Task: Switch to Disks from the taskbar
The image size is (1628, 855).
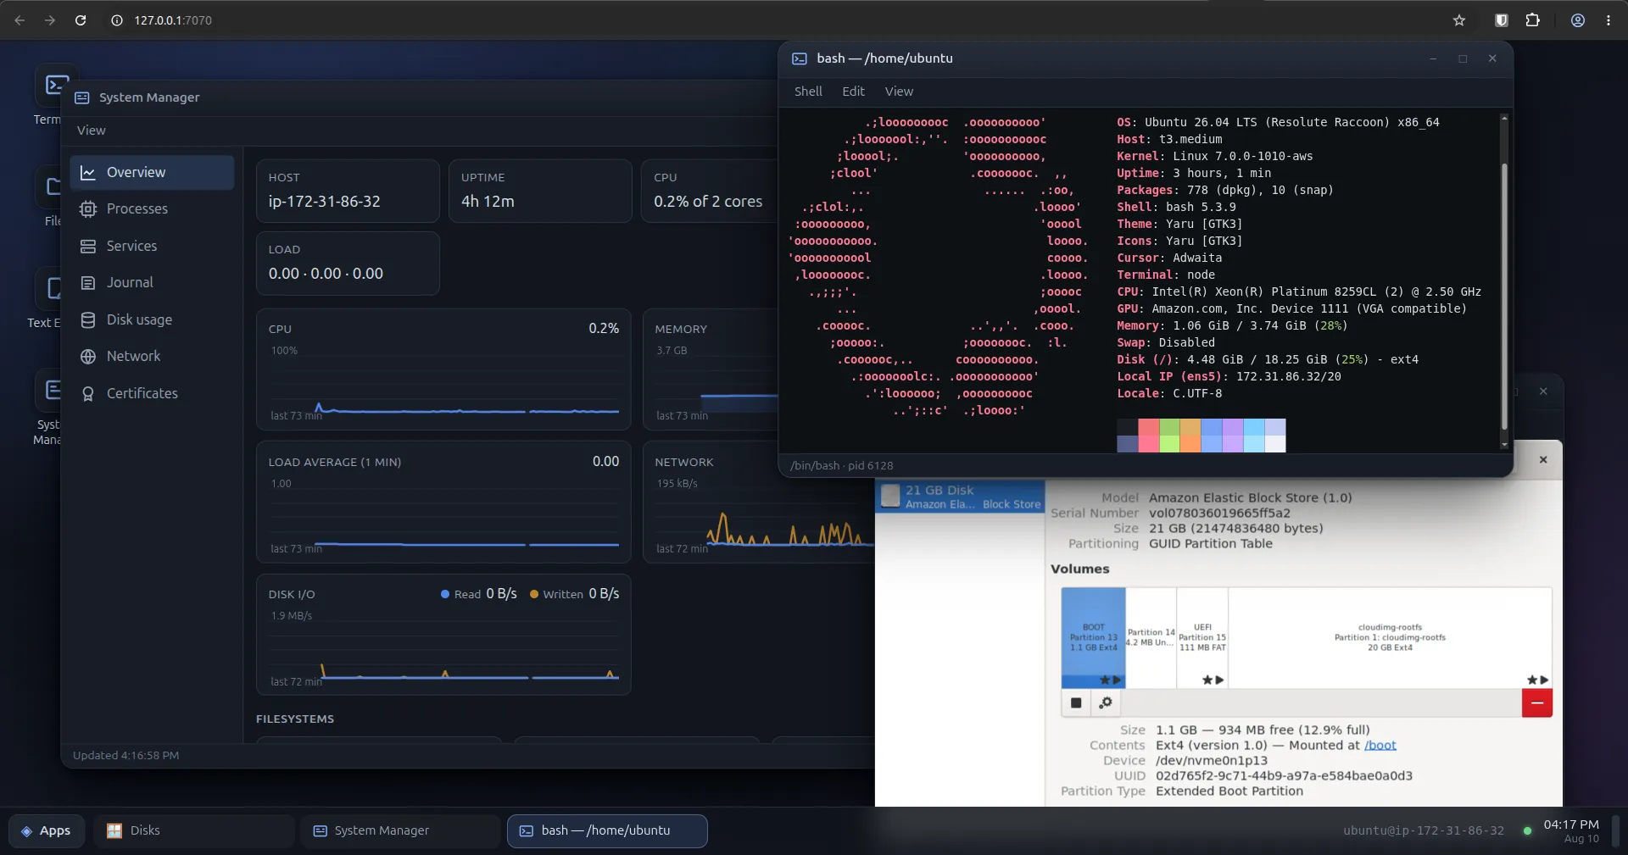Action: click(193, 830)
